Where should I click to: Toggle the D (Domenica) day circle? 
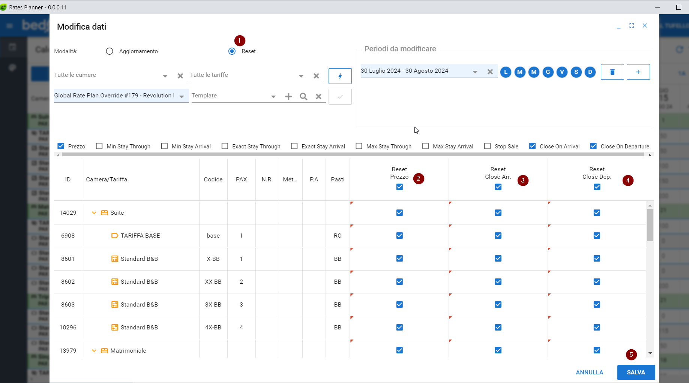[x=590, y=72]
